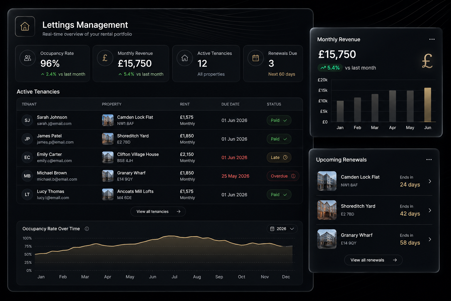Sort by the DUE DATE column header
451x301 pixels.
[x=230, y=104]
